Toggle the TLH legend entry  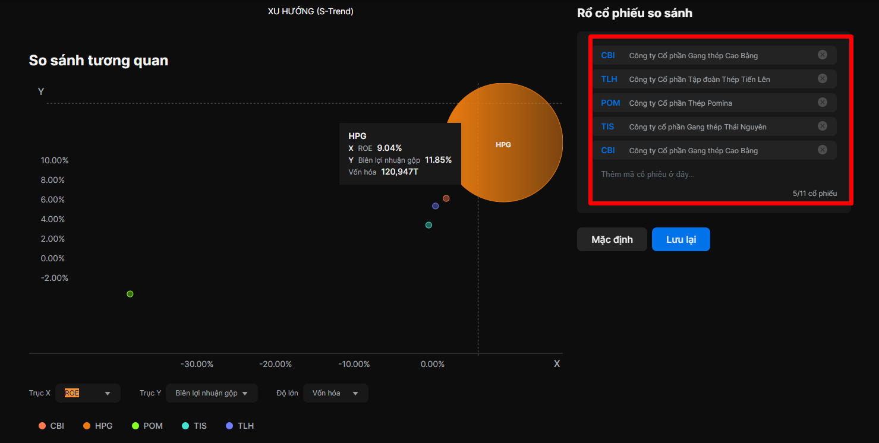coord(240,426)
